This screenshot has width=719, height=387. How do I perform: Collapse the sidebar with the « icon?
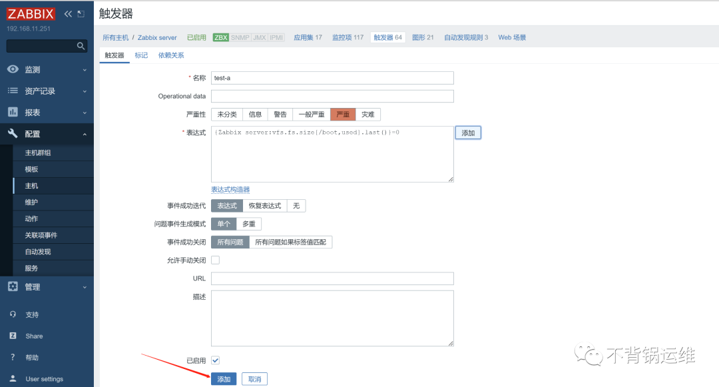pyautogui.click(x=67, y=13)
